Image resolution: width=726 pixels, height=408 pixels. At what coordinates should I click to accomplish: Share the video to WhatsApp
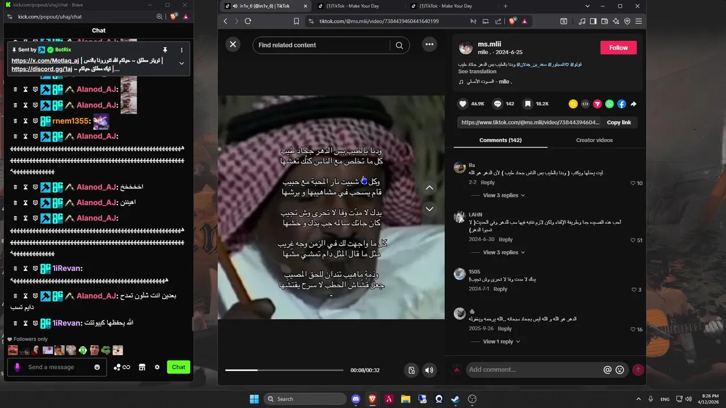[609, 104]
